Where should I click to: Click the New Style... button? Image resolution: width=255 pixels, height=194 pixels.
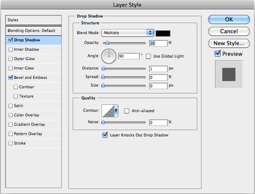[x=229, y=43]
